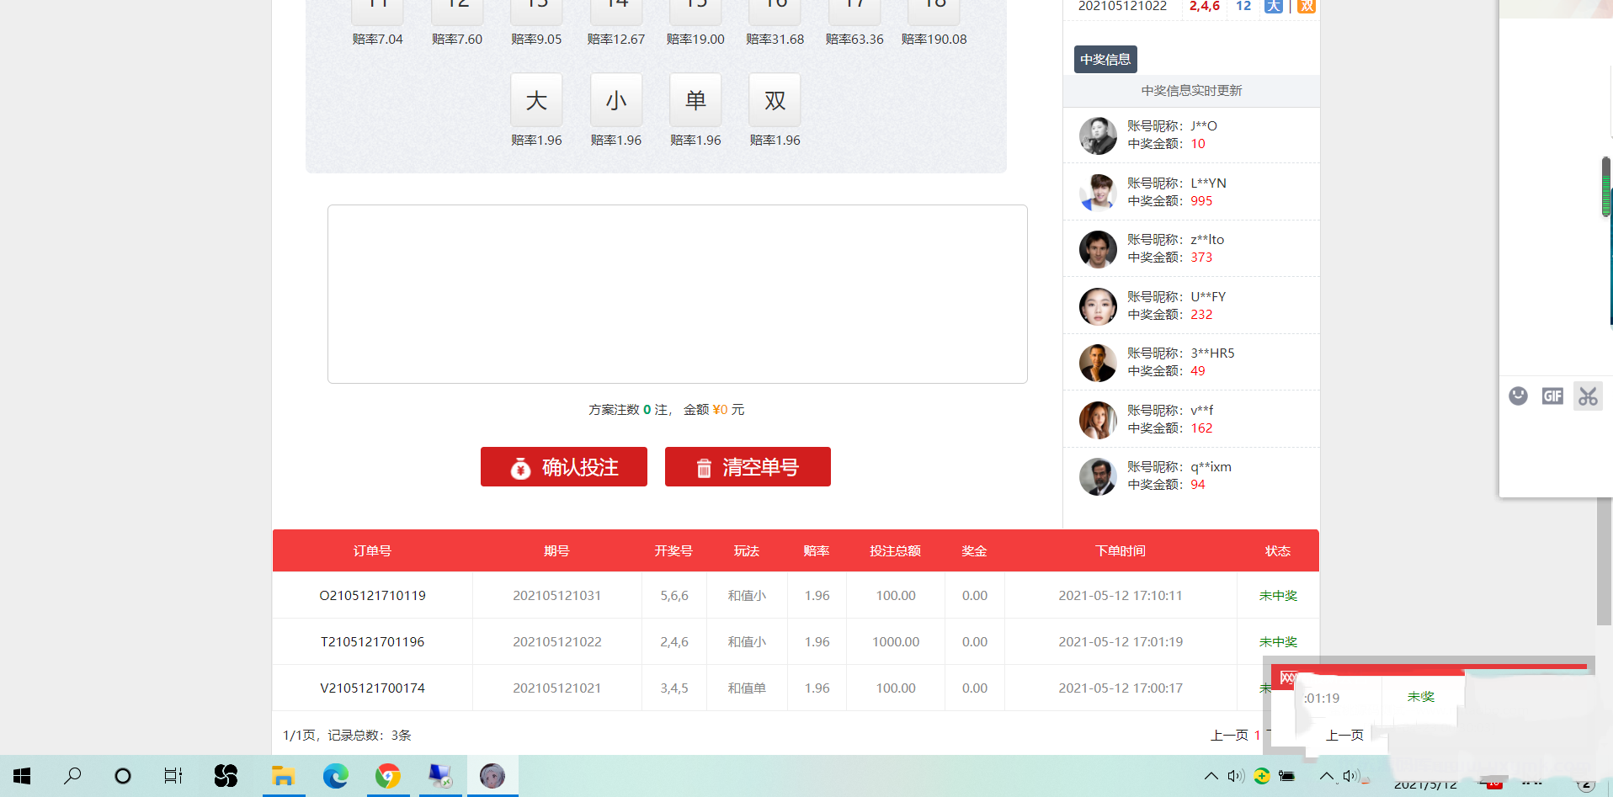Click the green chat panel scrollbar handle
Viewport: 1613px width, 797px height.
tap(1606, 187)
